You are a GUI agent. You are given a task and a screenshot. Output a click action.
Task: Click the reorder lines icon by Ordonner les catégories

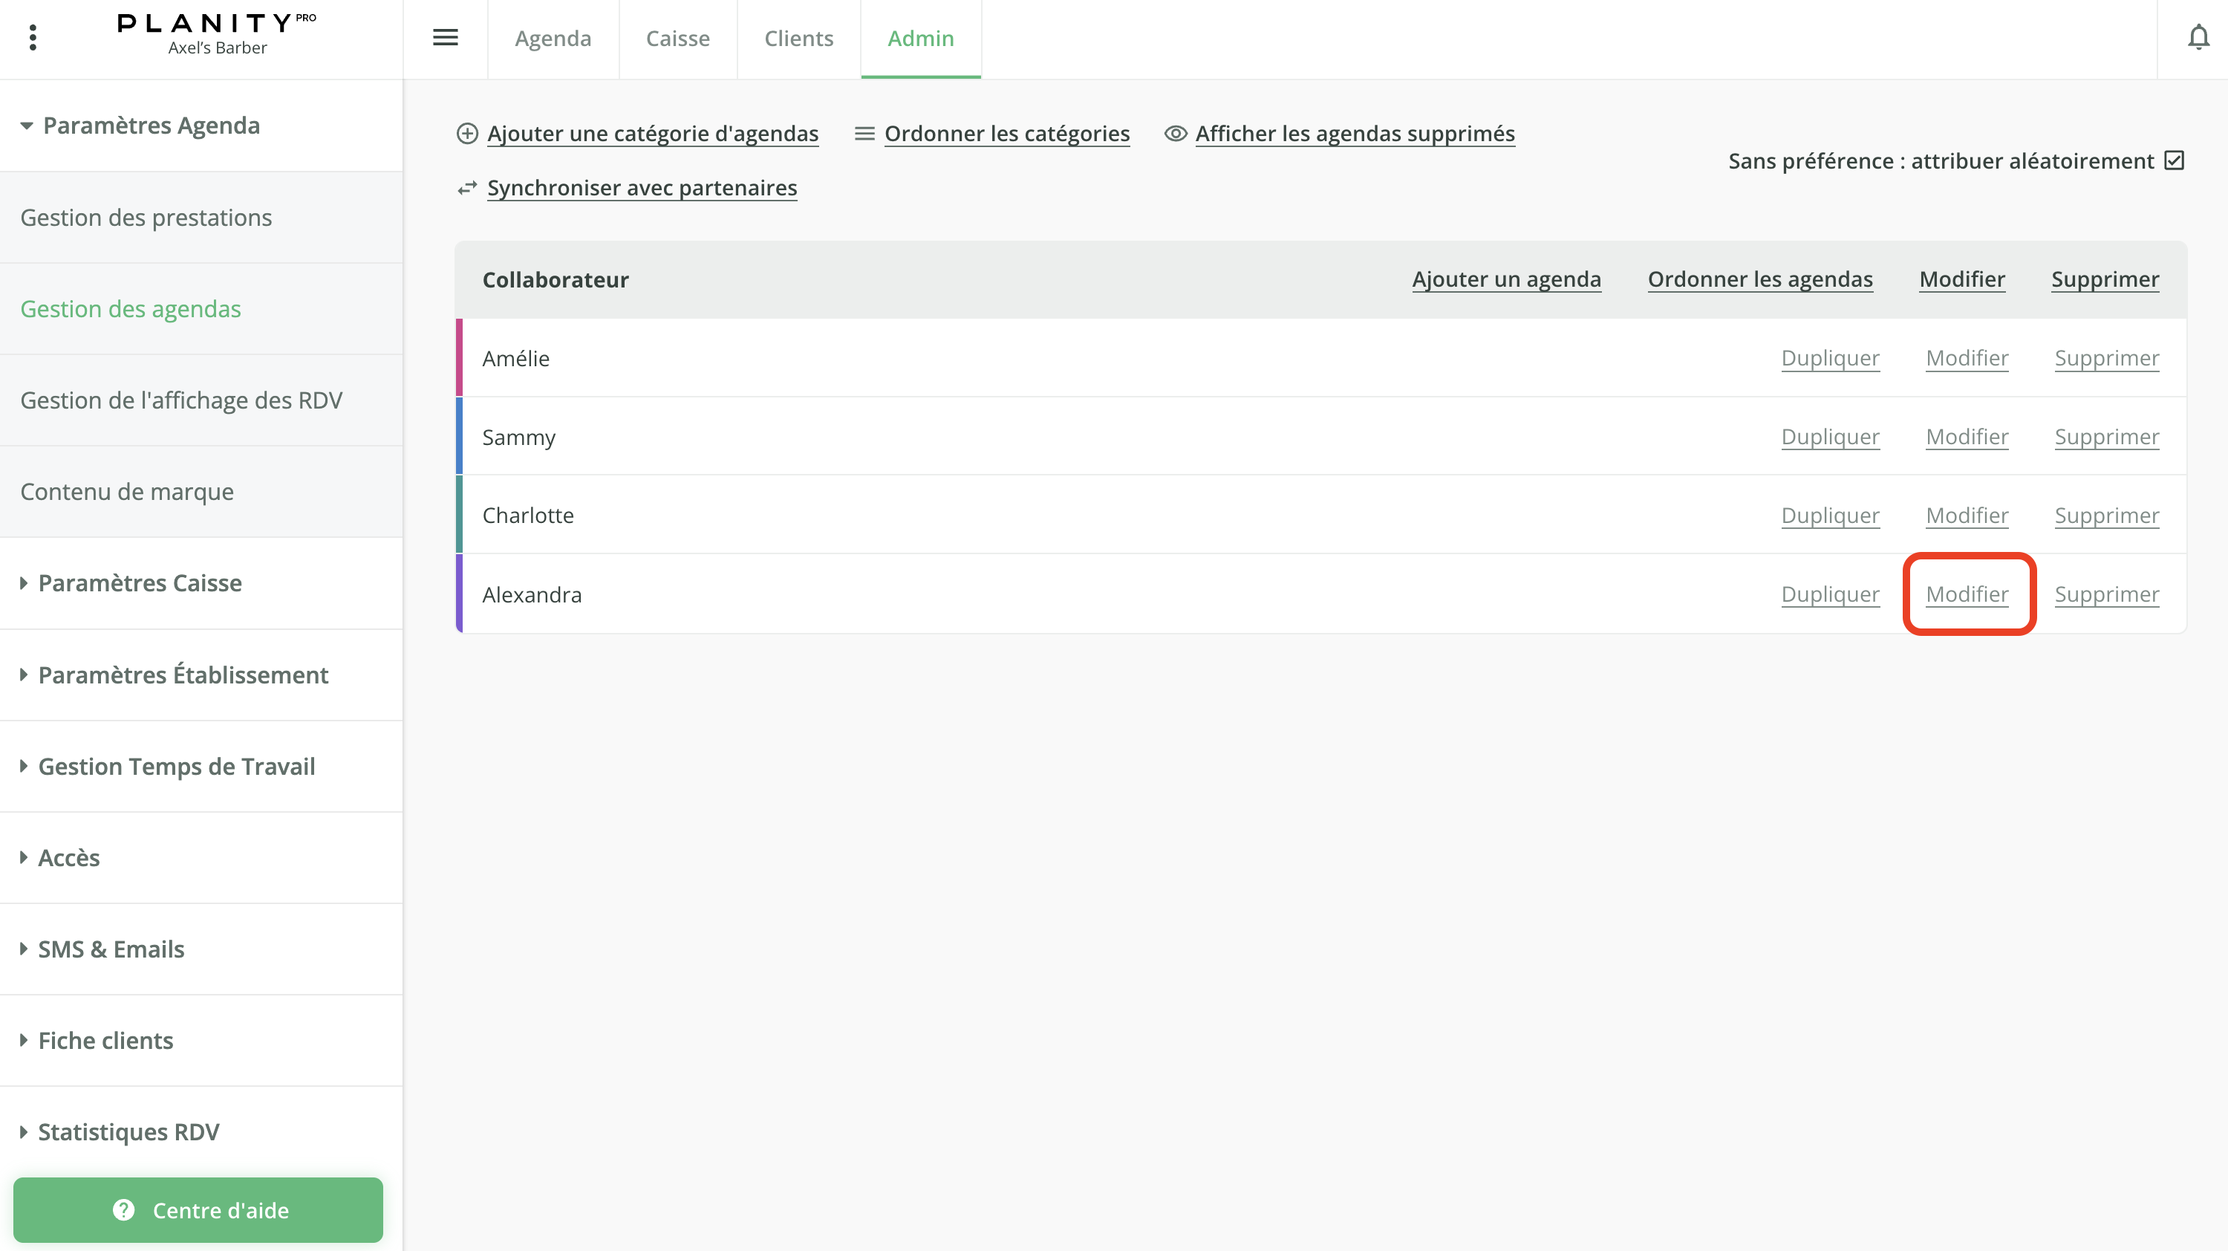(864, 133)
